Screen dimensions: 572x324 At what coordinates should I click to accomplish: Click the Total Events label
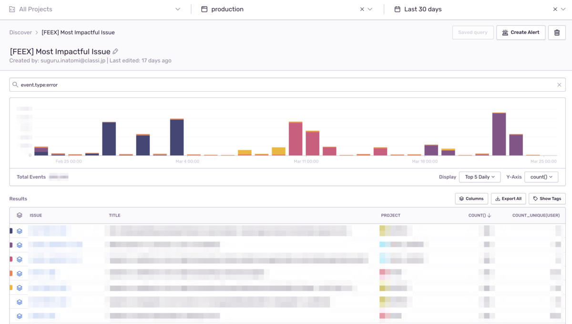click(x=31, y=177)
